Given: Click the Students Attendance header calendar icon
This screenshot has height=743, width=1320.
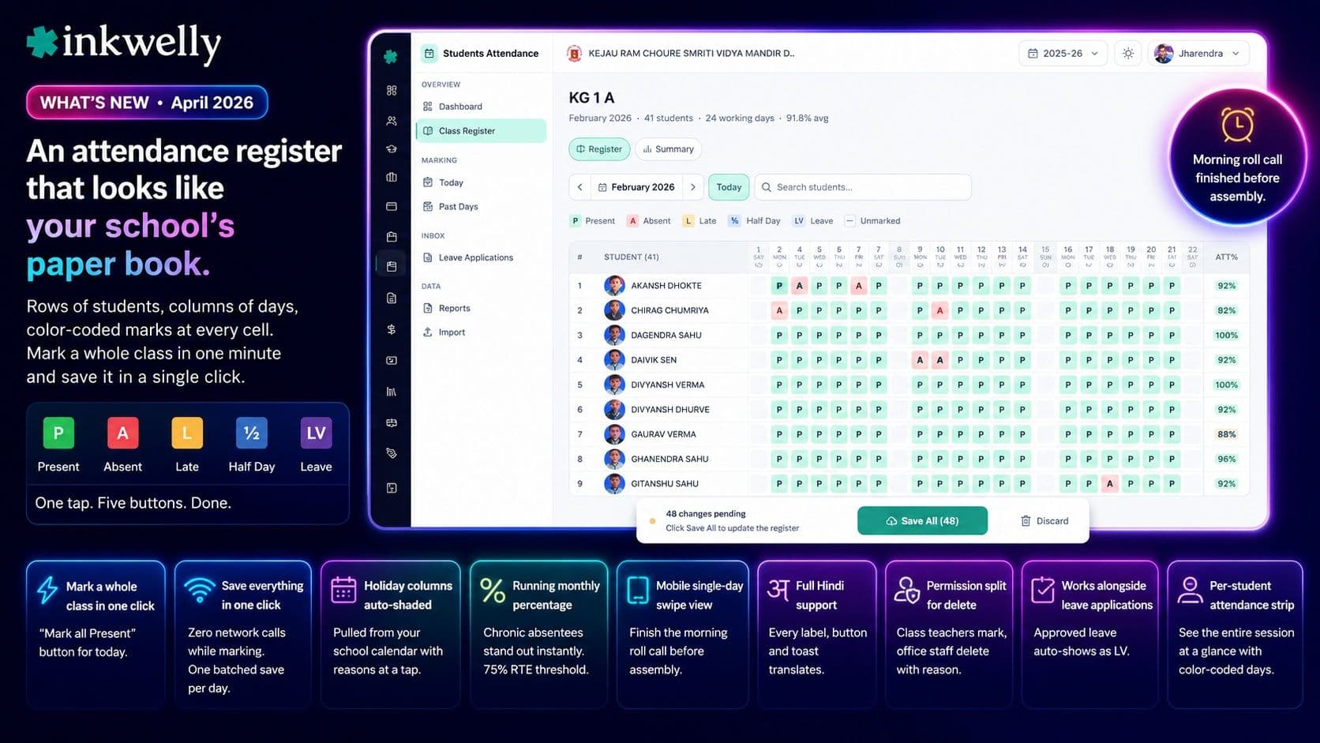Looking at the screenshot, I should pos(429,54).
